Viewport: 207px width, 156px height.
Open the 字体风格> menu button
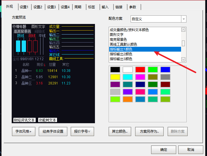pos(24,131)
